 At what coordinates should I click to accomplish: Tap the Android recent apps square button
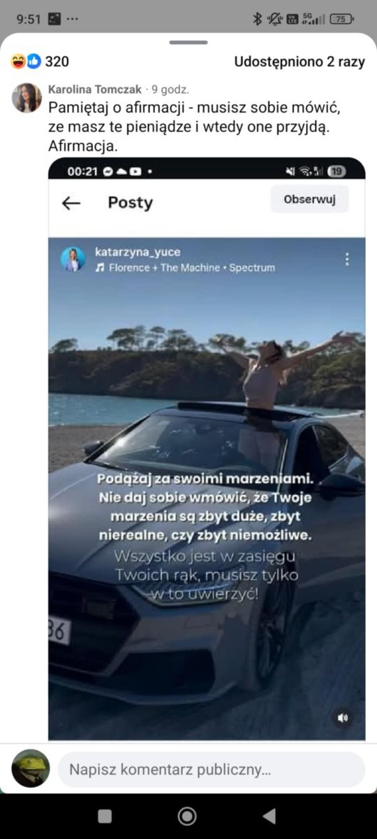[105, 816]
